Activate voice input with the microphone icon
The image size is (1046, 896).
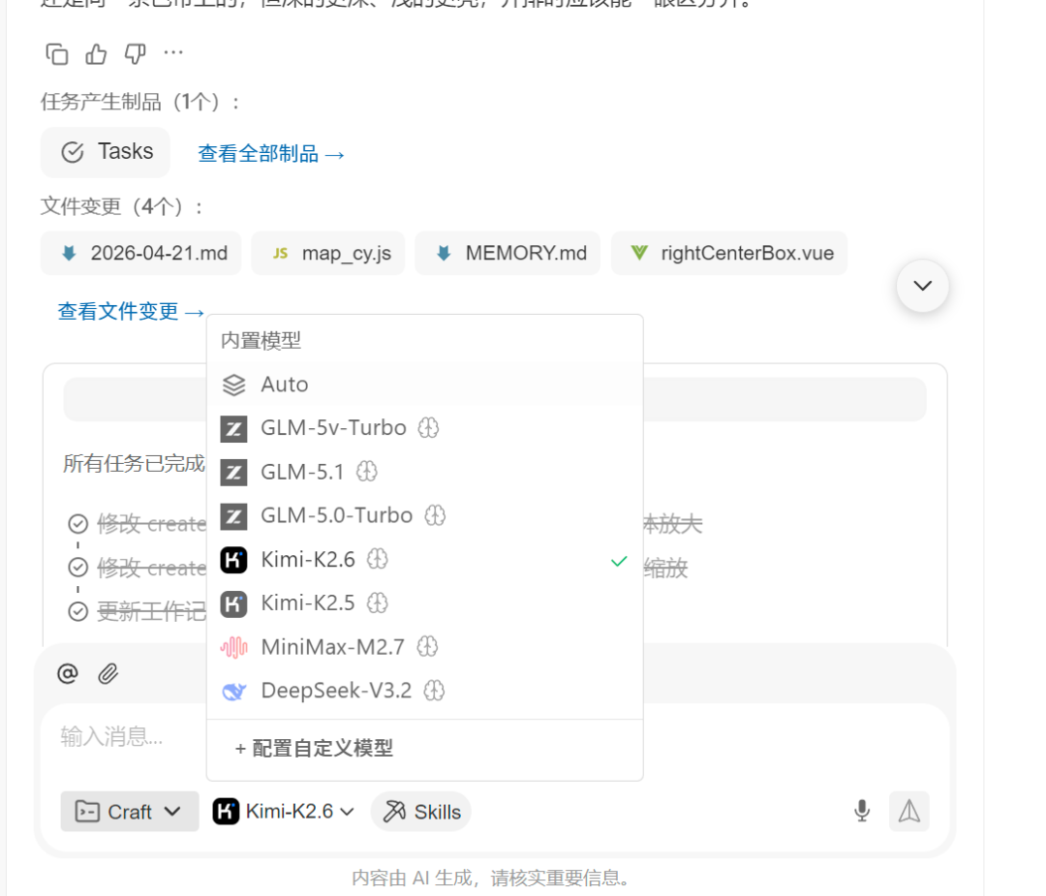(x=862, y=811)
